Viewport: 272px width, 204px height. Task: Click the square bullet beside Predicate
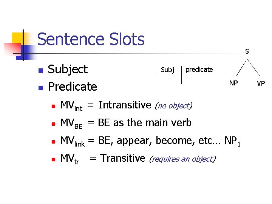[x=41, y=88]
